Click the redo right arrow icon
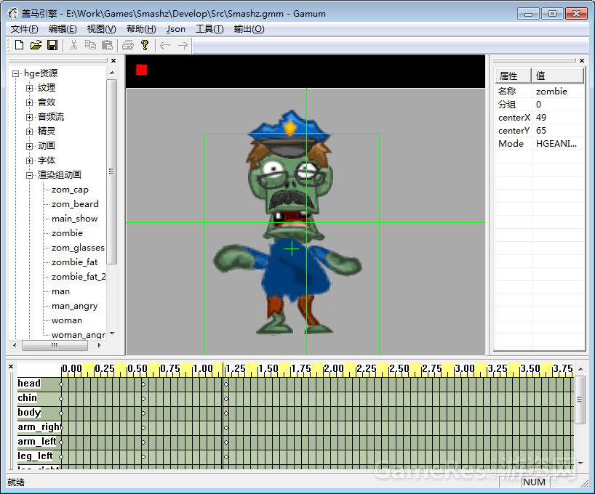Viewport: 595px width, 494px height. [183, 45]
